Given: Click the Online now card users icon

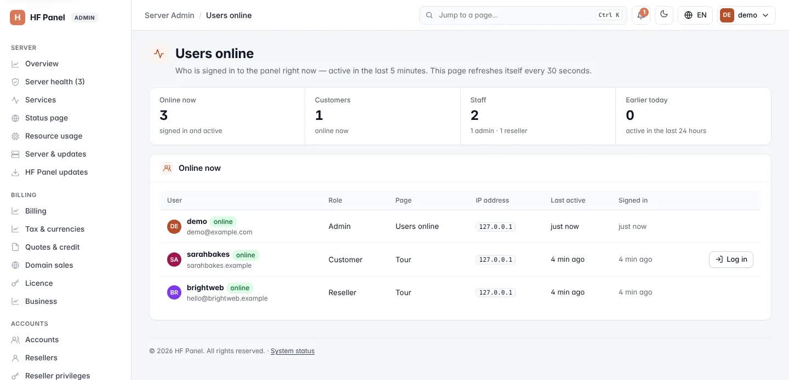Looking at the screenshot, I should coord(167,168).
